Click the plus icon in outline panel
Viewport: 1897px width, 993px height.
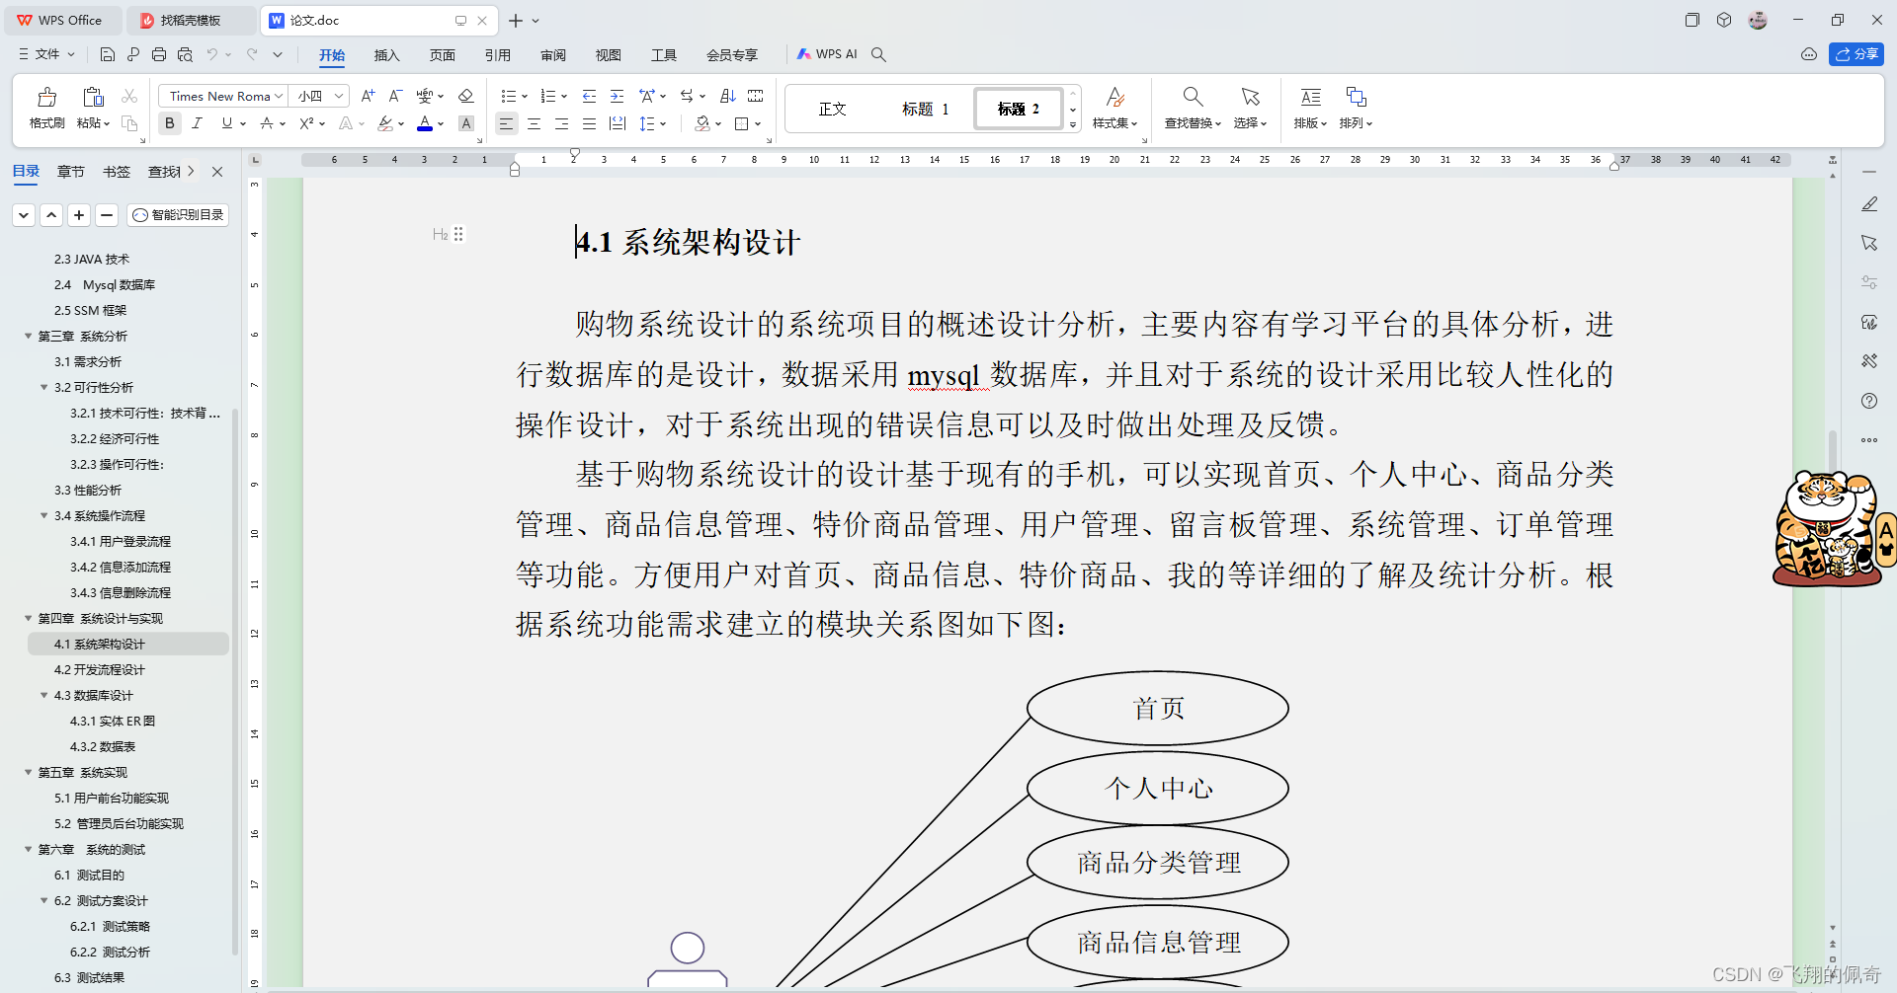point(79,214)
